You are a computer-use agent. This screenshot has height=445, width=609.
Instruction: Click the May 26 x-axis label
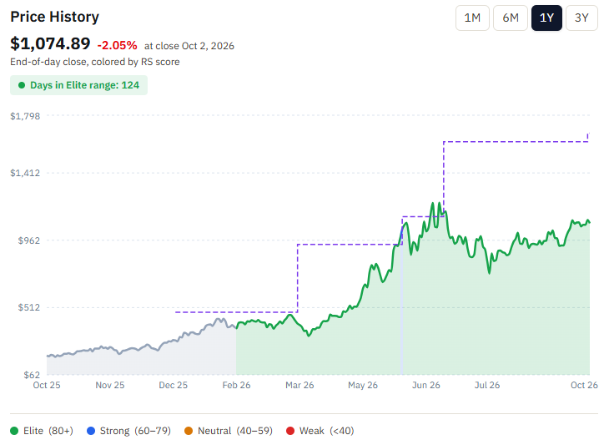click(x=363, y=385)
